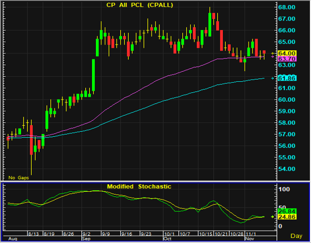This screenshot has height=243, width=311.
Task: Select the Oct month label
Action: tap(167, 239)
